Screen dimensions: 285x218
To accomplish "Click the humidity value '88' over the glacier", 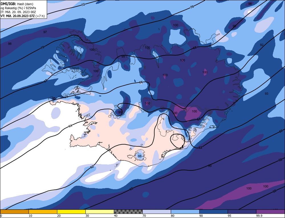I will (x=140, y=156).
